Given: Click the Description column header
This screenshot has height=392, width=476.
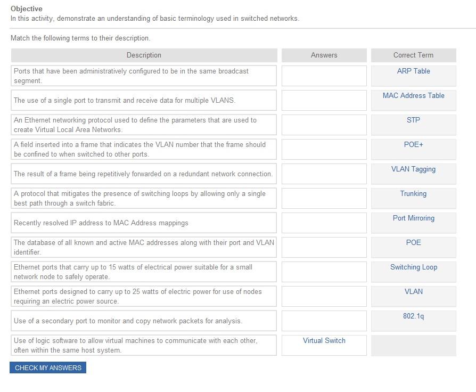Looking at the screenshot, I should (144, 55).
